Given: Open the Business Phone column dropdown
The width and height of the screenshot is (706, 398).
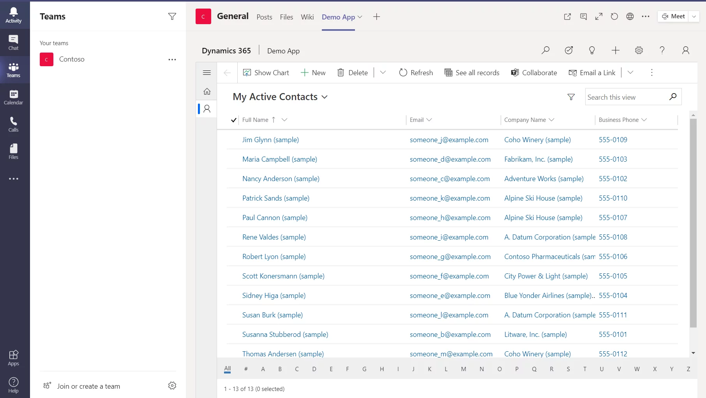Looking at the screenshot, I should pyautogui.click(x=644, y=120).
